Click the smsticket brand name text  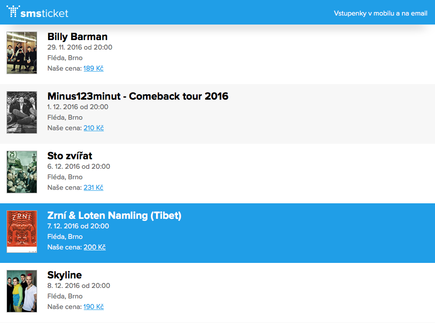pyautogui.click(x=45, y=14)
